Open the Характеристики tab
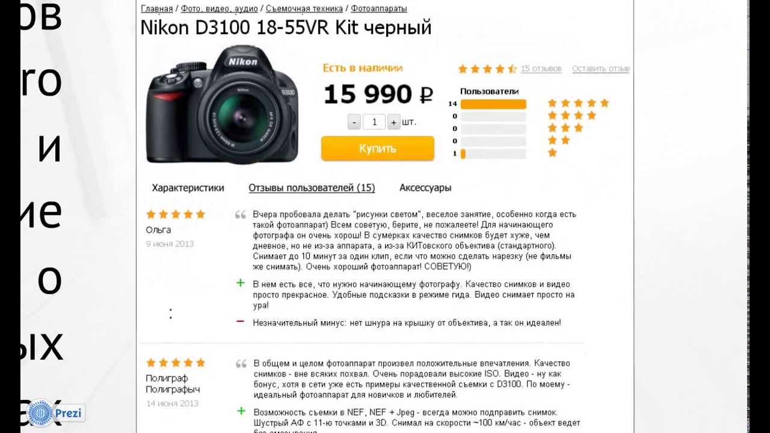 pos(188,188)
